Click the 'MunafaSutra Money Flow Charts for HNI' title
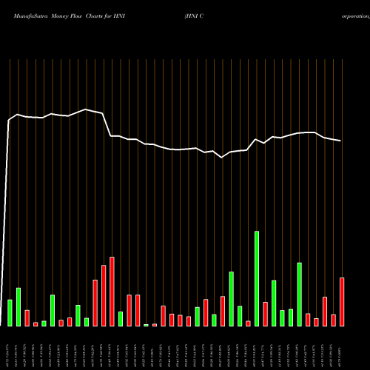 click(70, 16)
